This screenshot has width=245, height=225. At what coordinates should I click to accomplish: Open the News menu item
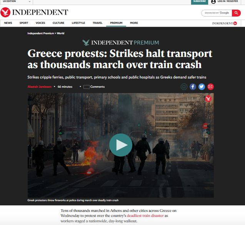coord(8,23)
